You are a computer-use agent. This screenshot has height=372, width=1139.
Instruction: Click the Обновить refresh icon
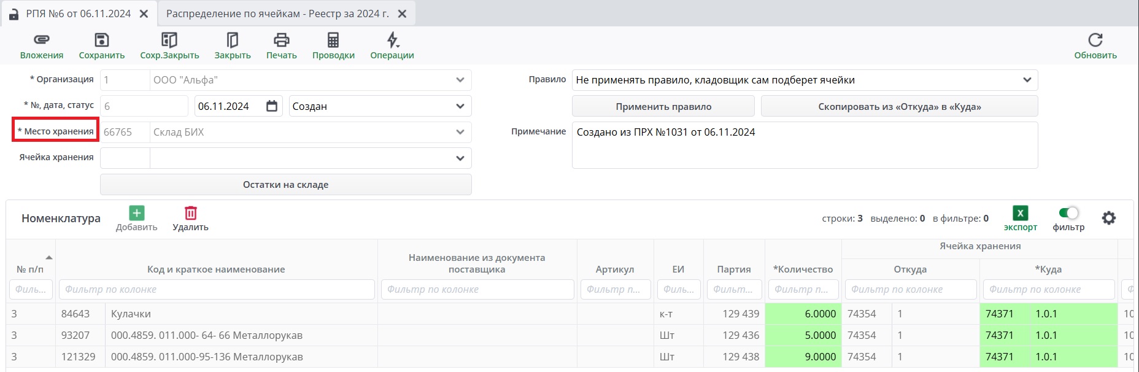tap(1095, 41)
